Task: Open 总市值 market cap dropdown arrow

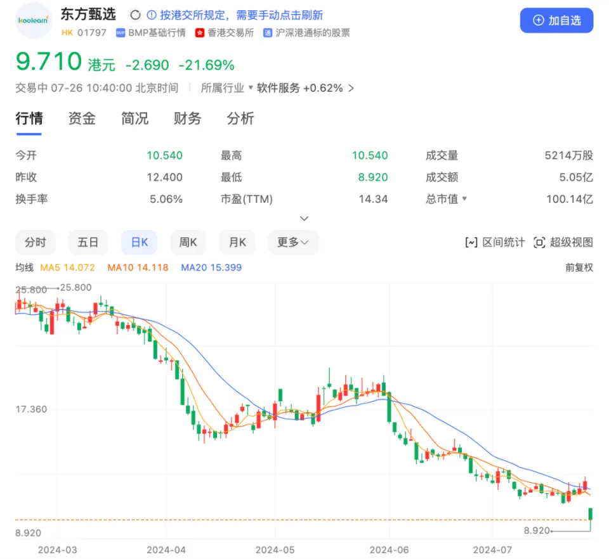Action: coord(464,199)
